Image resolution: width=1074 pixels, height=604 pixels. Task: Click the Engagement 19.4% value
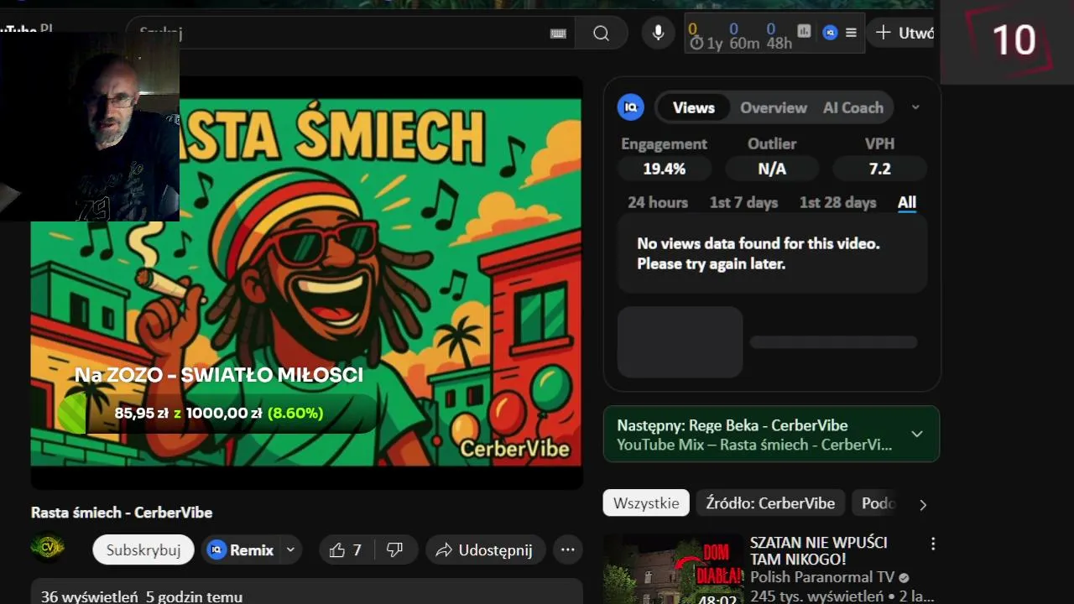(x=665, y=169)
